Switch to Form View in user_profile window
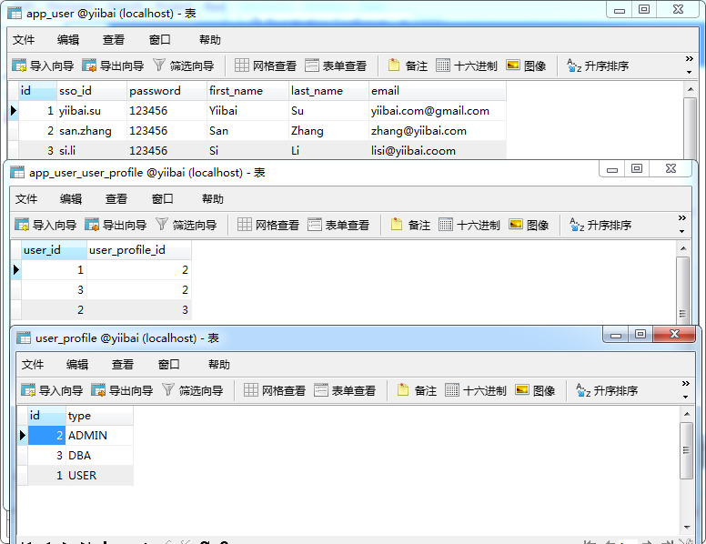Image resolution: width=706 pixels, height=544 pixels. 345,390
